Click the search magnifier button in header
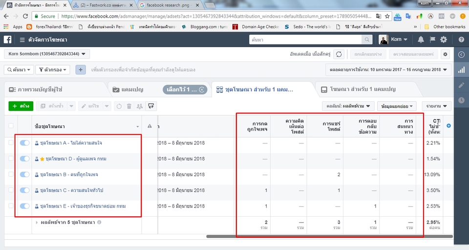This screenshot has width=469, height=250. [367, 40]
